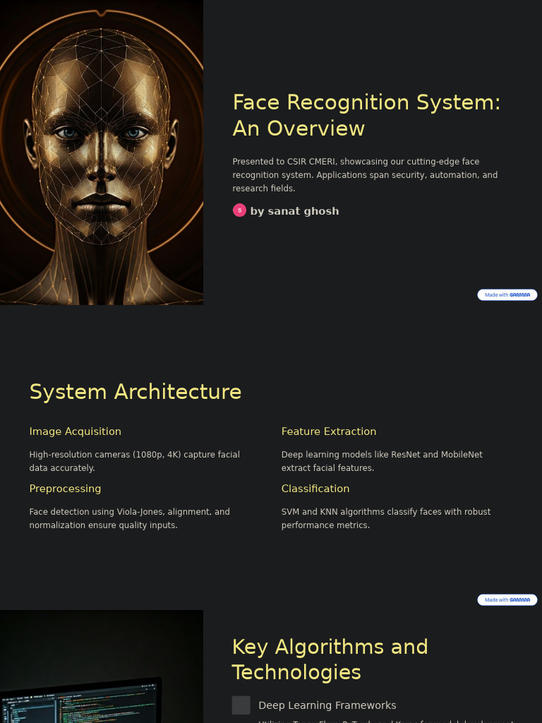Click the author line by sanat ghosh
Screen dimensions: 542x723
click(294, 211)
